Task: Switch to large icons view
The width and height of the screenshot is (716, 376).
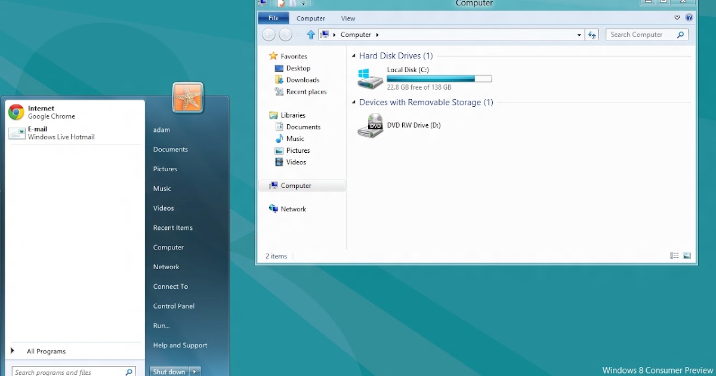Action: pos(687,255)
